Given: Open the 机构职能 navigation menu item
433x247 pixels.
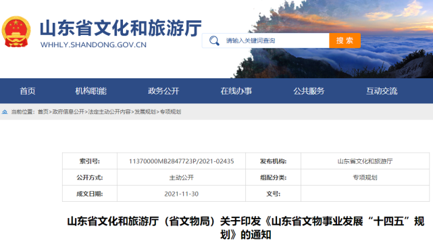Looking at the screenshot, I should point(91,91).
